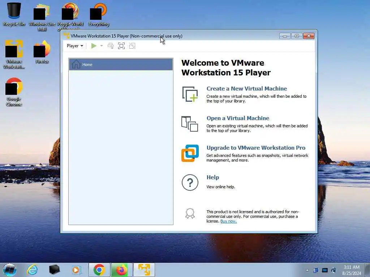Click the Create a New Virtual Machine icon
Screen dimensions: 370x277
click(190, 94)
